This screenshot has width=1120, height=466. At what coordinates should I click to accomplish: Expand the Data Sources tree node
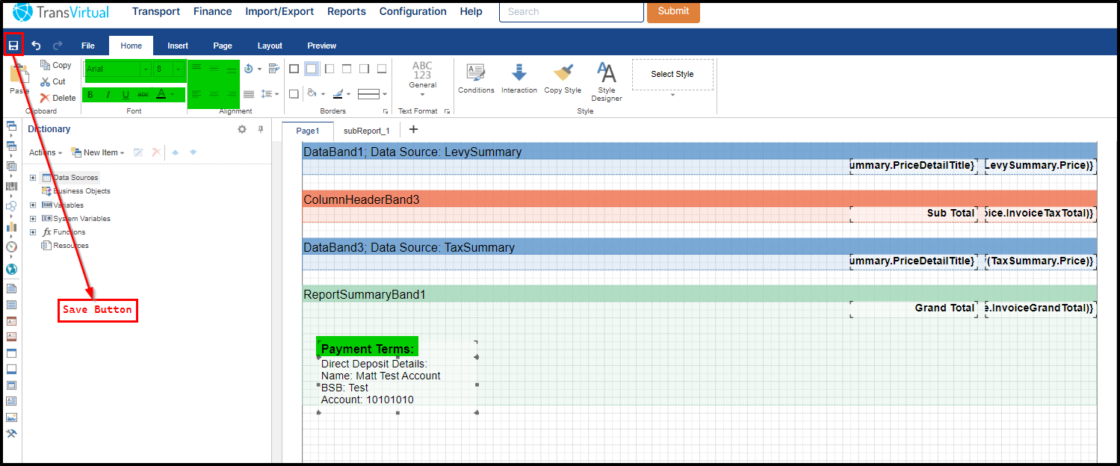(33, 178)
